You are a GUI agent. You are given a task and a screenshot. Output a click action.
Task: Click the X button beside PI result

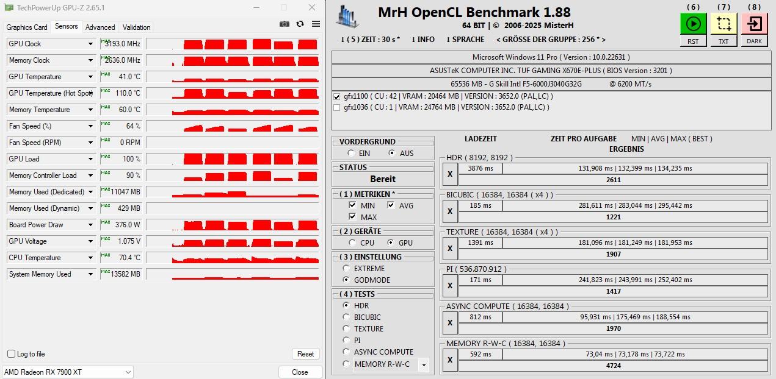tap(450, 285)
